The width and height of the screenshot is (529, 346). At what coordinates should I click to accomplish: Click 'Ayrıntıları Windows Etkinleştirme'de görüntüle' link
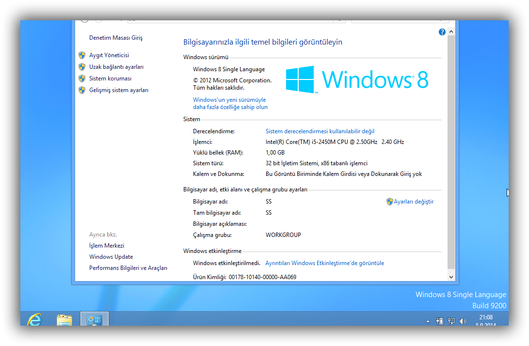tap(324, 263)
